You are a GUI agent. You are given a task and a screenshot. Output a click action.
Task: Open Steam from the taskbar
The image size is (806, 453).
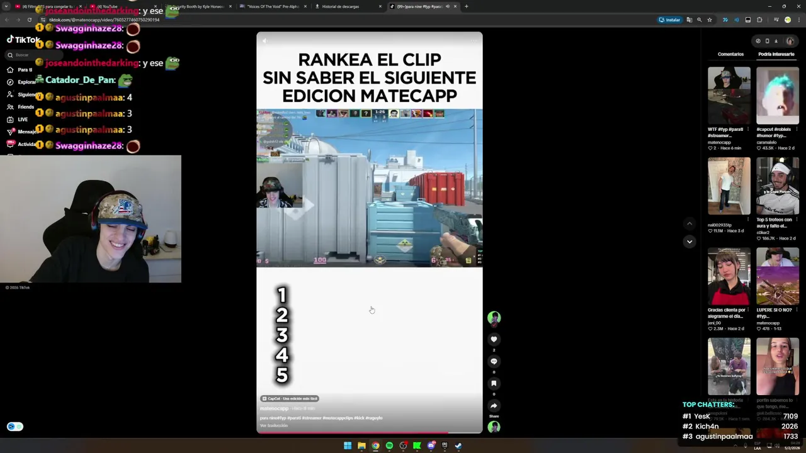458,445
